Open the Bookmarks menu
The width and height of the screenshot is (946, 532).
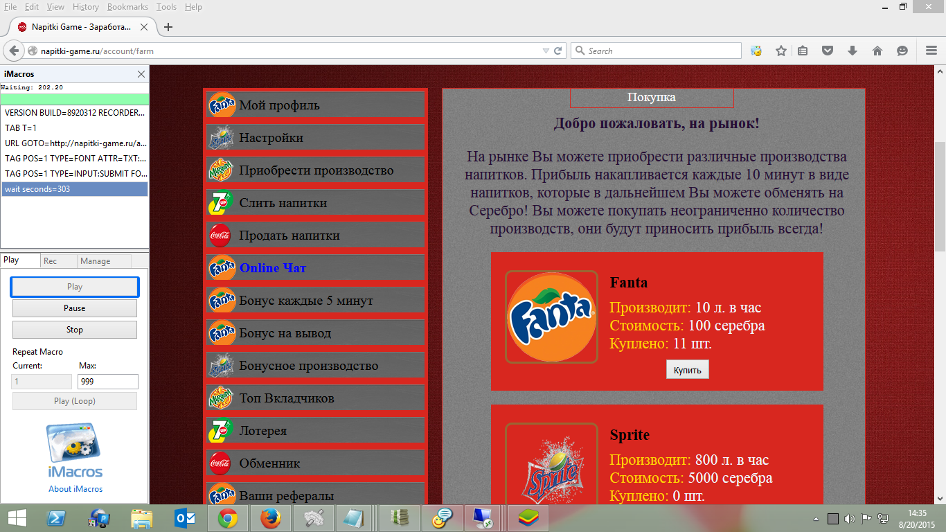127,7
